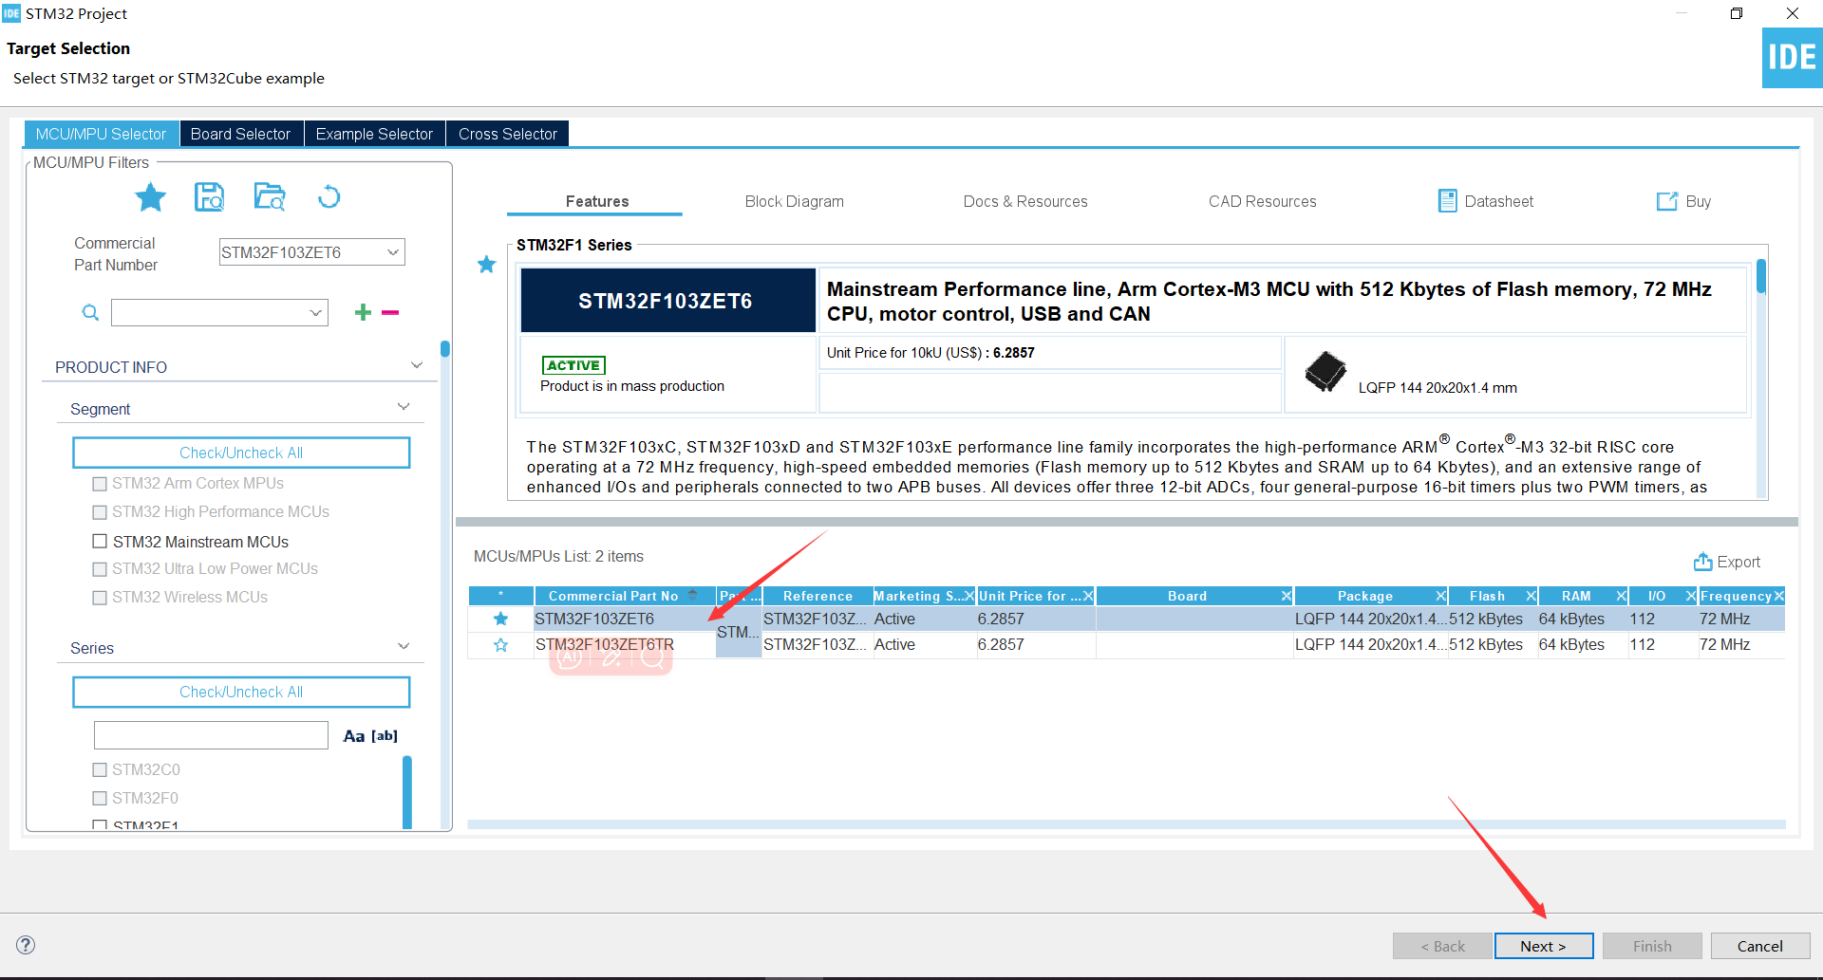Click the Aa match case toggle
This screenshot has width=1823, height=980.
[354, 736]
